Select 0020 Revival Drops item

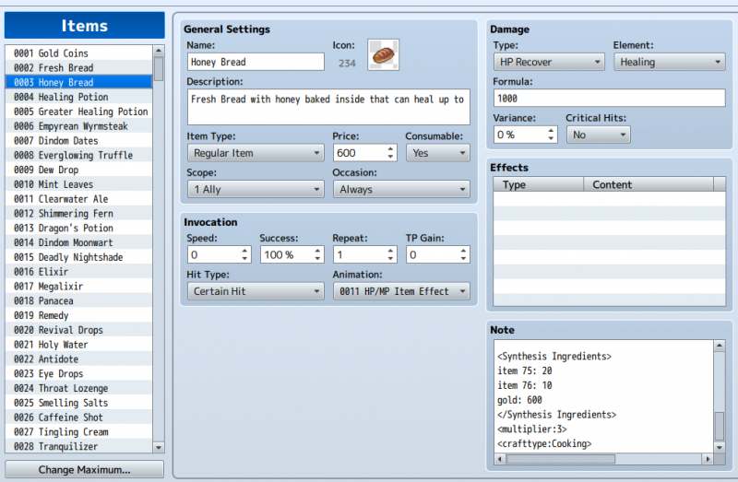[x=78, y=330]
